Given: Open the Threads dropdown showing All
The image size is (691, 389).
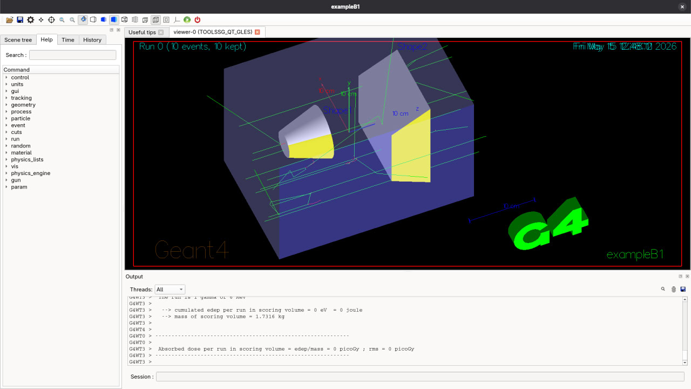Looking at the screenshot, I should (x=170, y=290).
